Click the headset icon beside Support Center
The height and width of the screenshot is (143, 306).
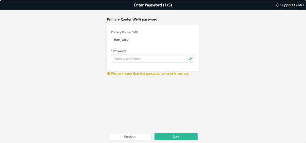point(278,5)
